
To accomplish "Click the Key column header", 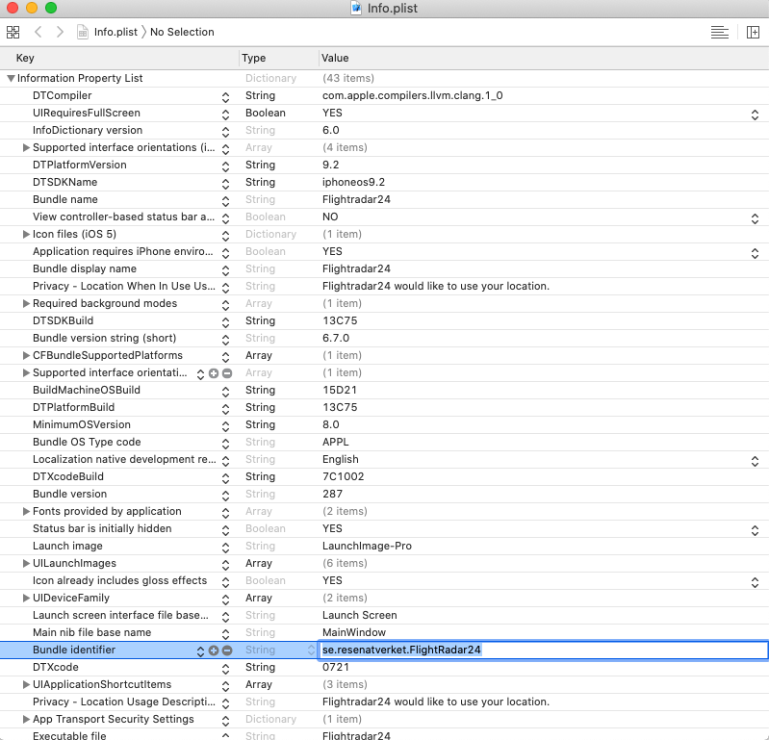I will pos(119,58).
